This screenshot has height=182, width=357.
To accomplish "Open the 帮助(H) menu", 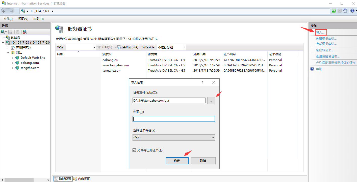I will (38, 19).
